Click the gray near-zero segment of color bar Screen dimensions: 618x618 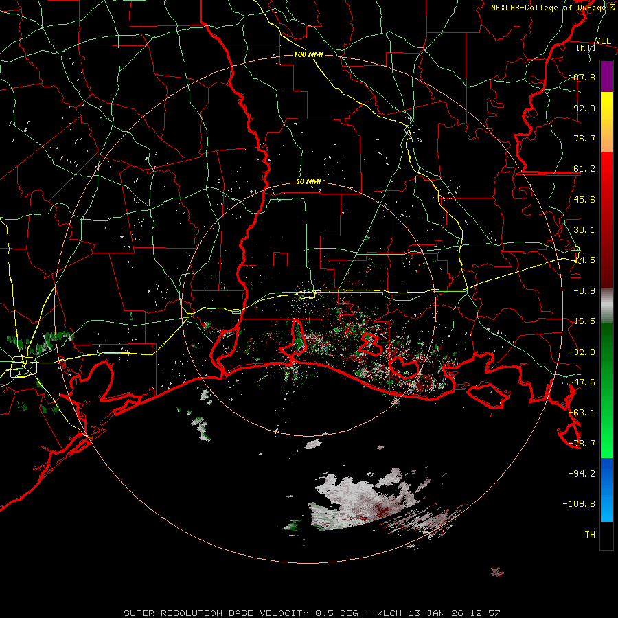click(606, 306)
